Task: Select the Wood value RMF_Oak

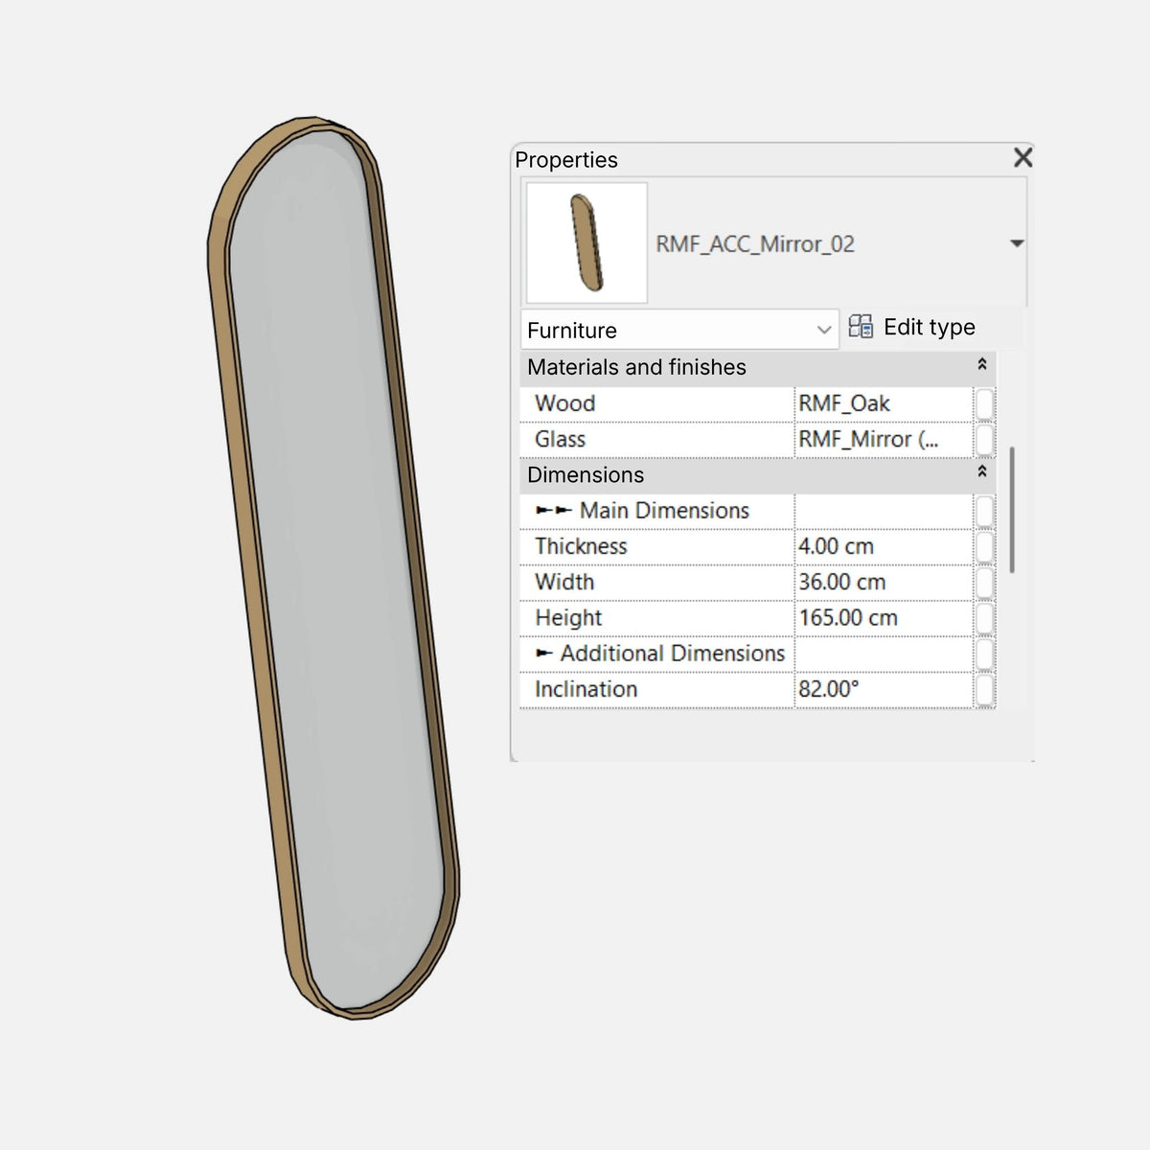Action: point(884,403)
